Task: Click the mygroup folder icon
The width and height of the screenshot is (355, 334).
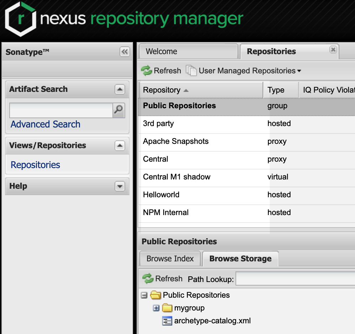Action: pyautogui.click(x=167, y=308)
